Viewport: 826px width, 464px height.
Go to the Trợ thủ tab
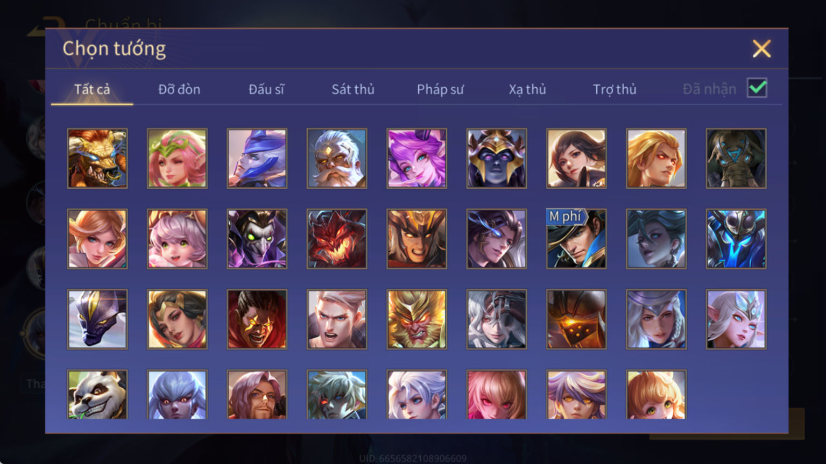[x=615, y=89]
